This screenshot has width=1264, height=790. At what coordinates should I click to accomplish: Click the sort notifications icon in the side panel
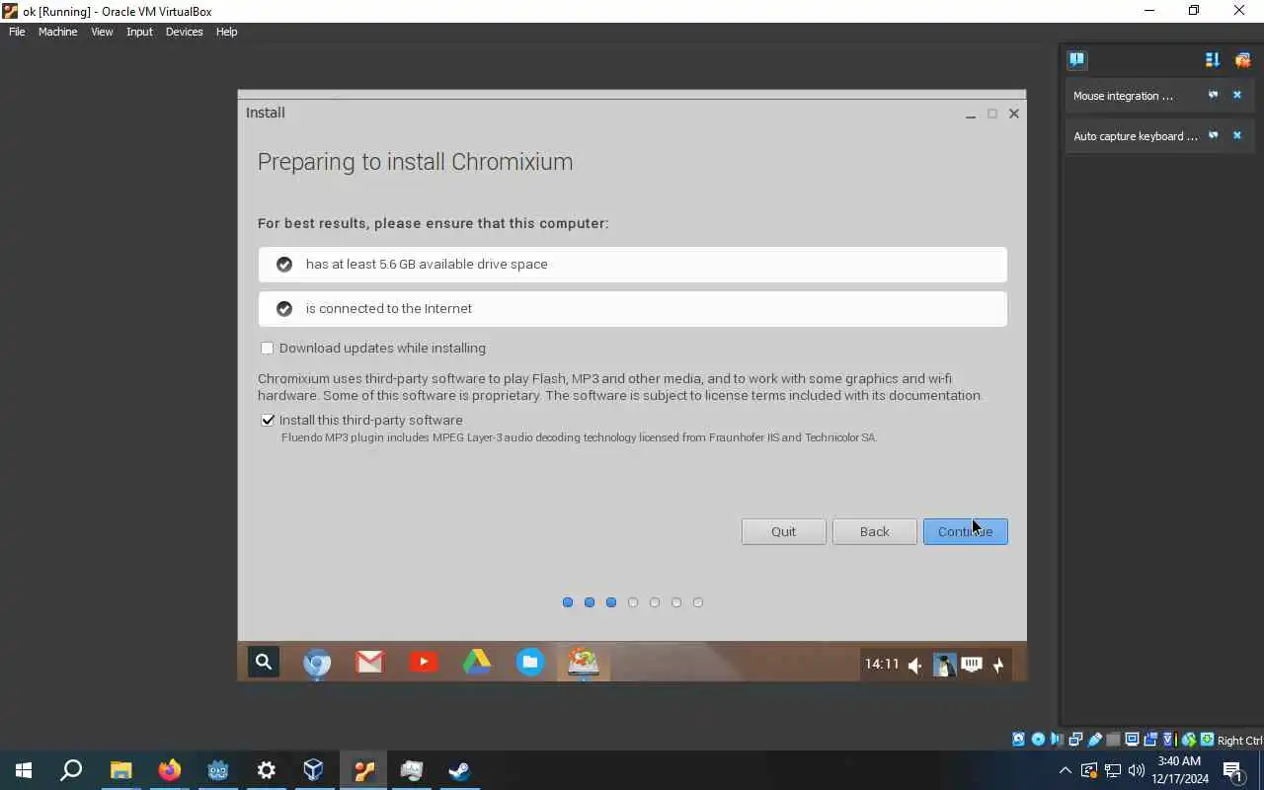coord(1213,60)
